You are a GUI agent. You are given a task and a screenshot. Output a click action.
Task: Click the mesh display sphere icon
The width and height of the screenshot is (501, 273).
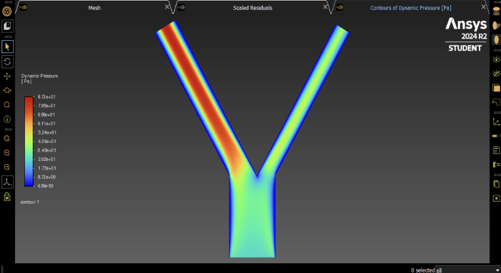(7, 11)
